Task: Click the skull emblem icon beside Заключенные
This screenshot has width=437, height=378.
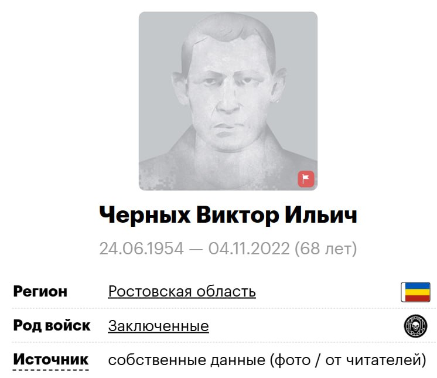Action: tap(415, 326)
